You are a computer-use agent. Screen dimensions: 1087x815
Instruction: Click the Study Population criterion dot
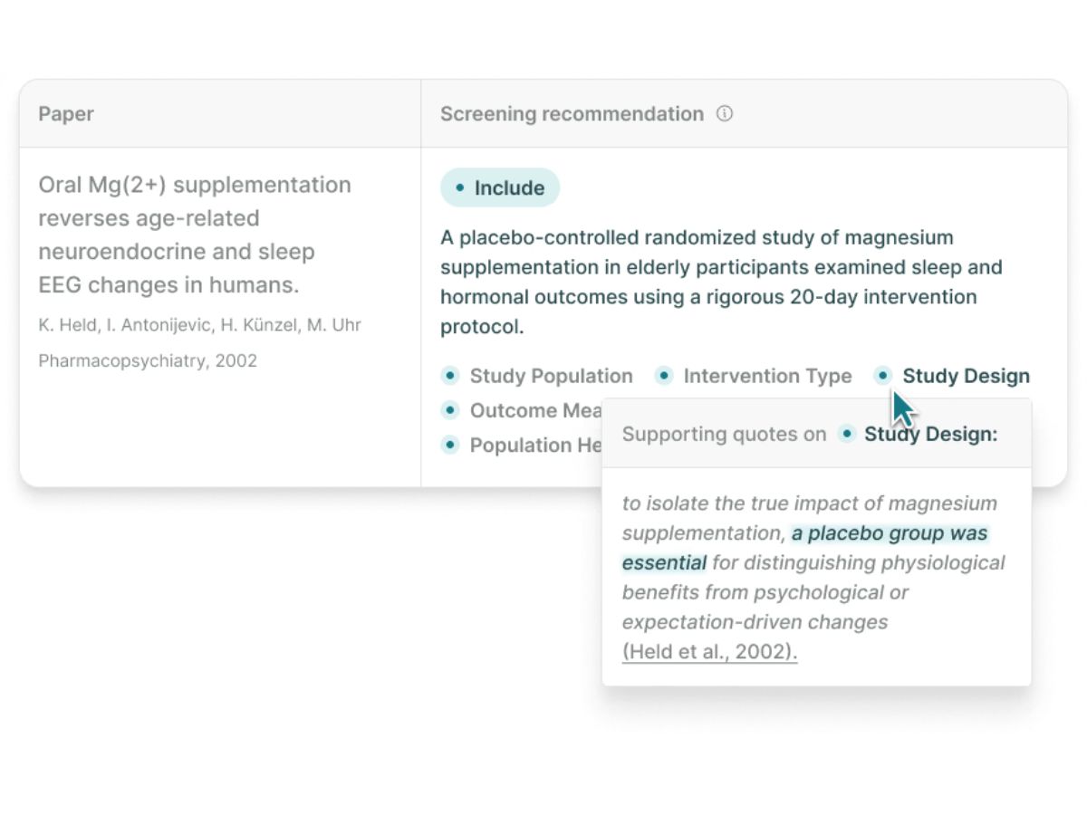tap(450, 376)
